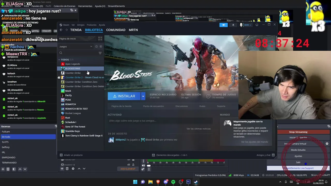Open Guías for Blood Strike
This screenshot has width=331, height=186.
click(x=202, y=106)
